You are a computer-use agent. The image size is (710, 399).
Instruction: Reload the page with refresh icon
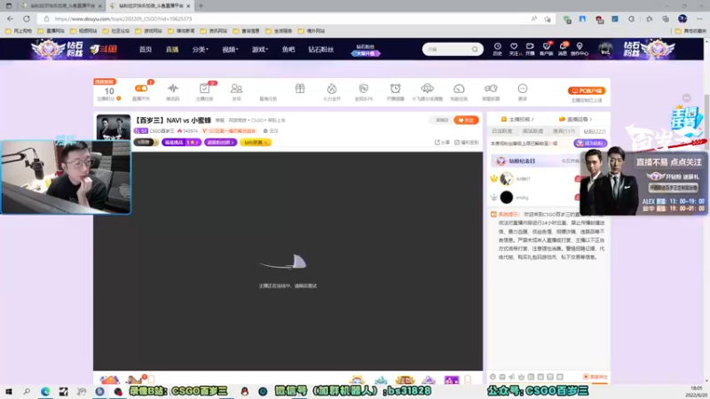[x=27, y=19]
